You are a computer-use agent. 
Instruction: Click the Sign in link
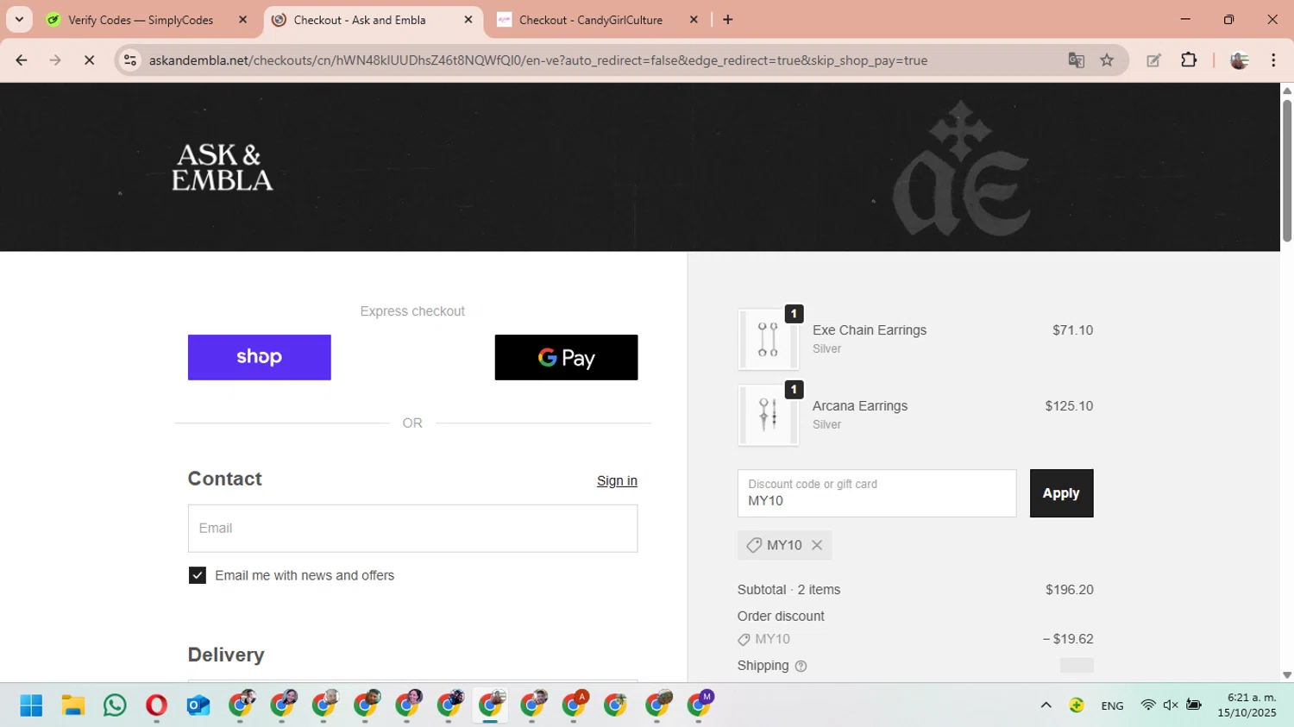[x=617, y=481]
